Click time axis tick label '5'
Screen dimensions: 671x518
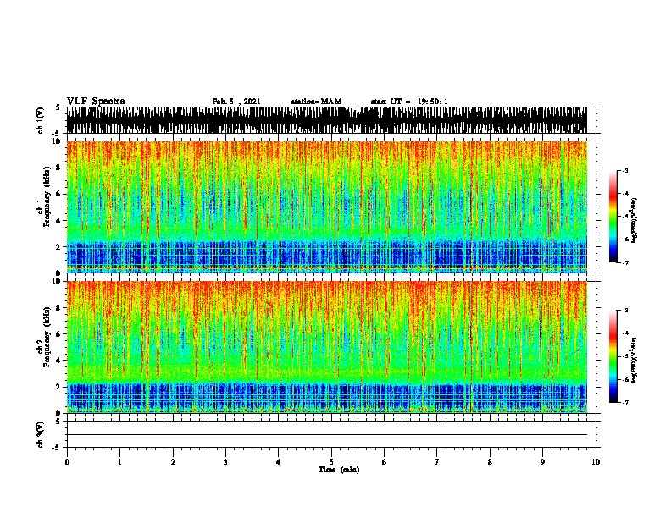point(331,462)
